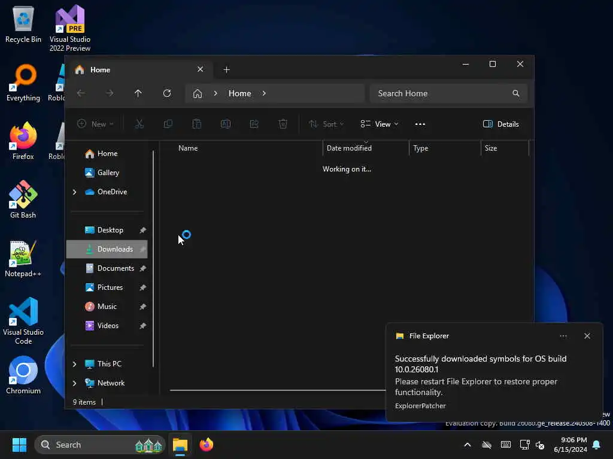
Task: Select the Git Bash desktop shortcut
Action: click(23, 200)
